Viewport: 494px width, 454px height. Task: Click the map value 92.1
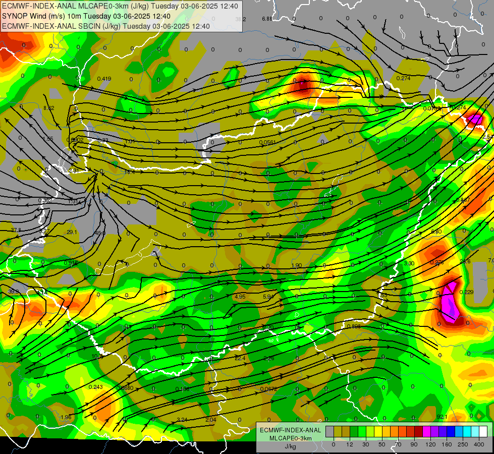coord(442,417)
